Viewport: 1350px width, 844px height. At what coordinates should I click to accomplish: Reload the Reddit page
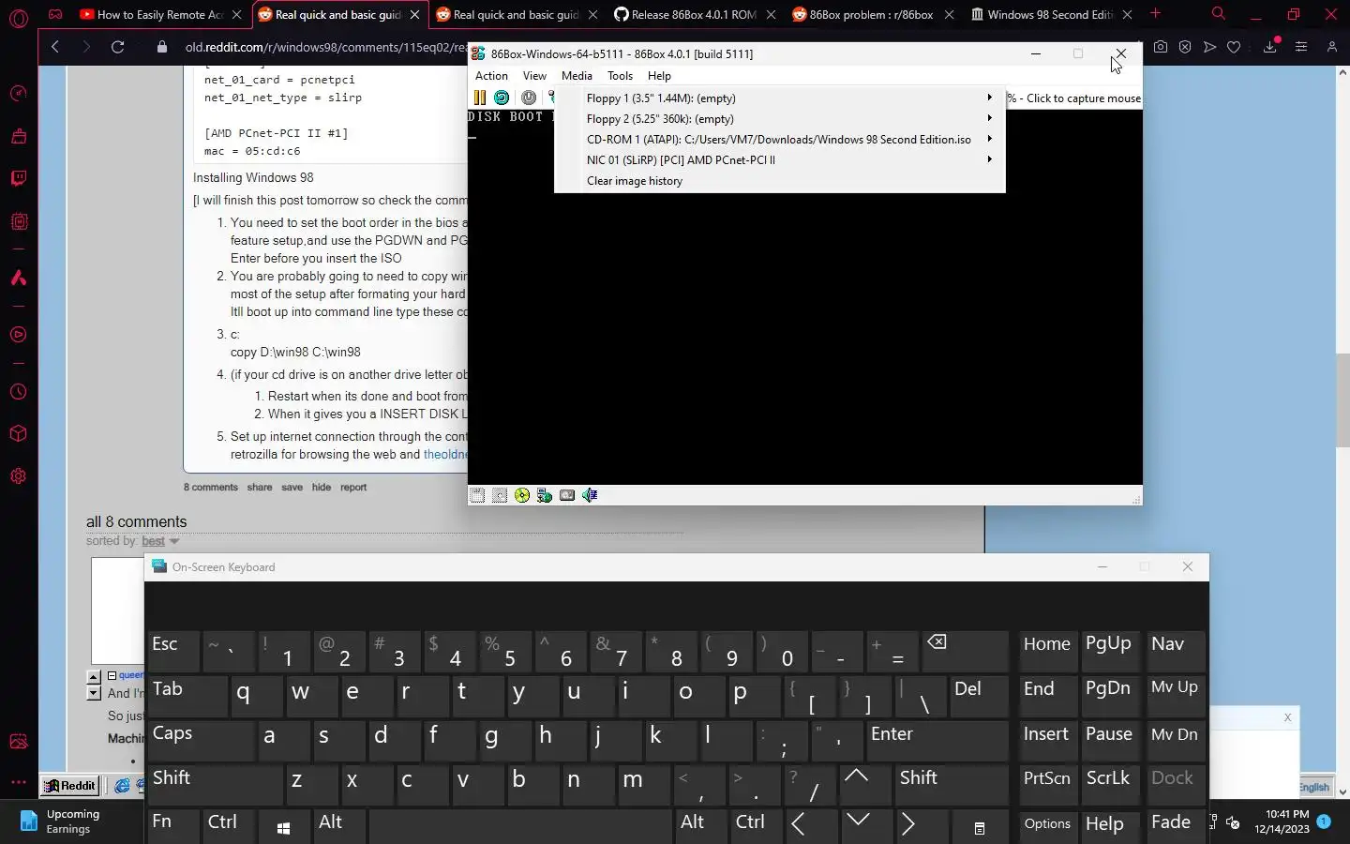[x=117, y=47]
